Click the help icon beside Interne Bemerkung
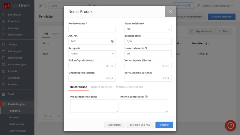Image resolution: width=240 pixels, height=135 pixels. click(146, 97)
